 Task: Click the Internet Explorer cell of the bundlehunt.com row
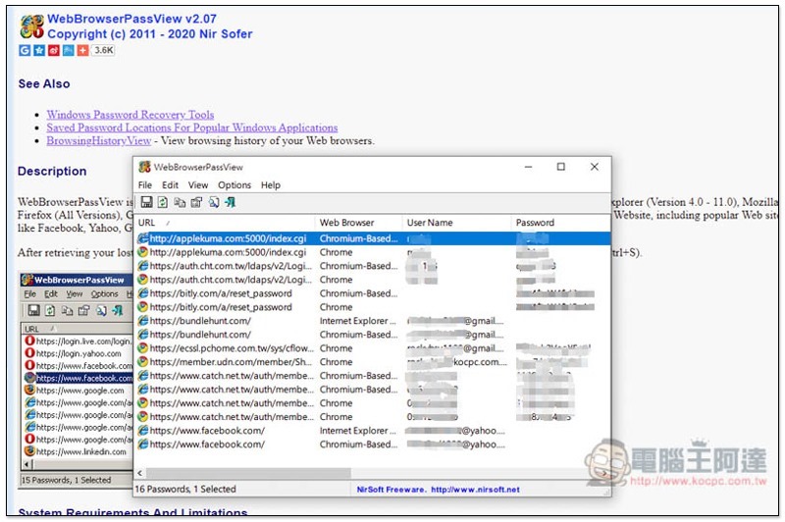[358, 321]
